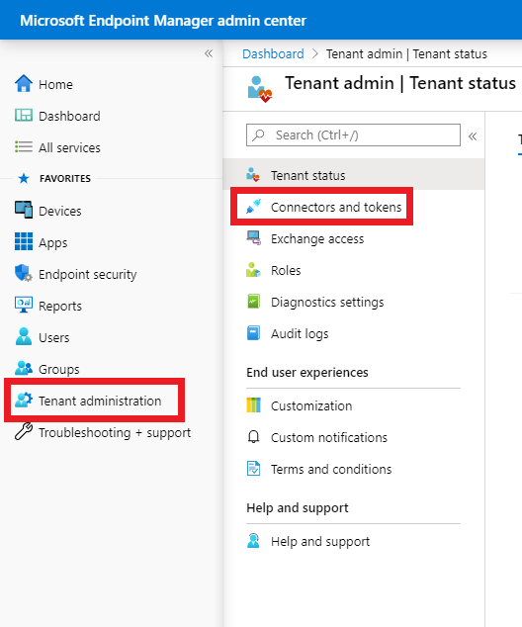Collapse the Tenant admin menu panel
Screen dimensions: 522x627
473,136
